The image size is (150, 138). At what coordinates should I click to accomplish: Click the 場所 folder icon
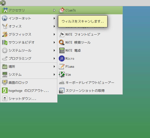pyautogui.click(x=5, y=66)
